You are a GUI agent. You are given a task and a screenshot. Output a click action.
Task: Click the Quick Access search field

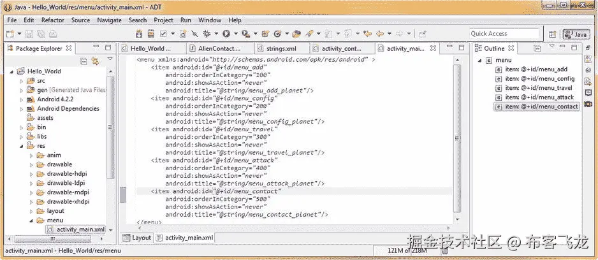tap(504, 34)
